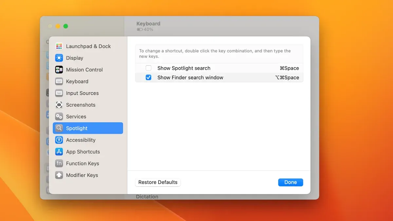The height and width of the screenshot is (221, 393).
Task: Click the App Shortcuts icon
Action: [x=59, y=152]
